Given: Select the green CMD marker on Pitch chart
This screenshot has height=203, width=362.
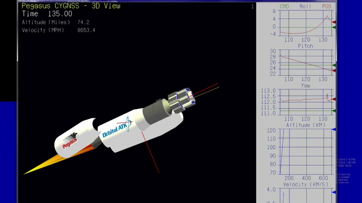Looking at the screenshot, I should point(334,65).
